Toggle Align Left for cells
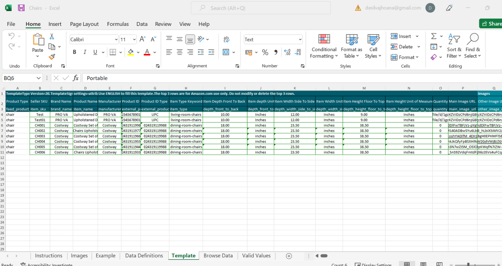 [x=169, y=52]
